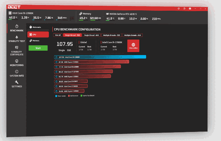Open Settings wrench icon
Viewport: 221px width, 141px height.
click(x=17, y=82)
